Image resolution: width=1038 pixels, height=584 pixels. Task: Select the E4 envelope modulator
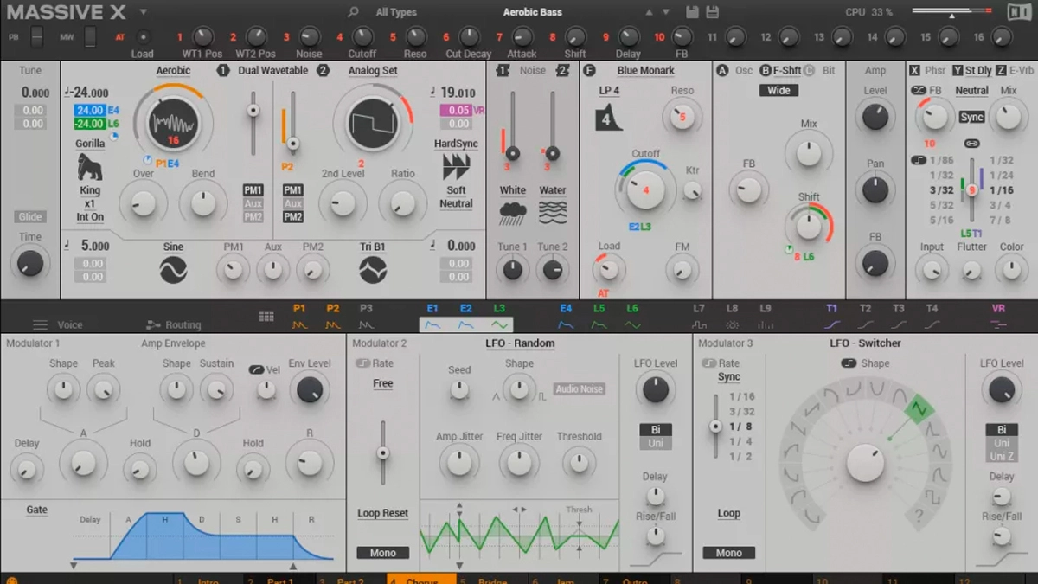[566, 317]
